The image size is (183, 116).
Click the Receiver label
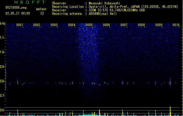(x=59, y=10)
